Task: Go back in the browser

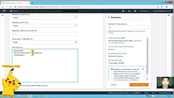Action: (3, 7)
